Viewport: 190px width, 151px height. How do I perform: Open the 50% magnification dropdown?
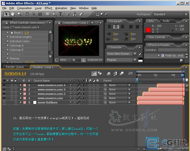coord(68,60)
